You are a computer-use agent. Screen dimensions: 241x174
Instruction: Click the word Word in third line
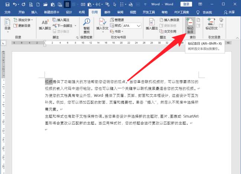(98, 95)
